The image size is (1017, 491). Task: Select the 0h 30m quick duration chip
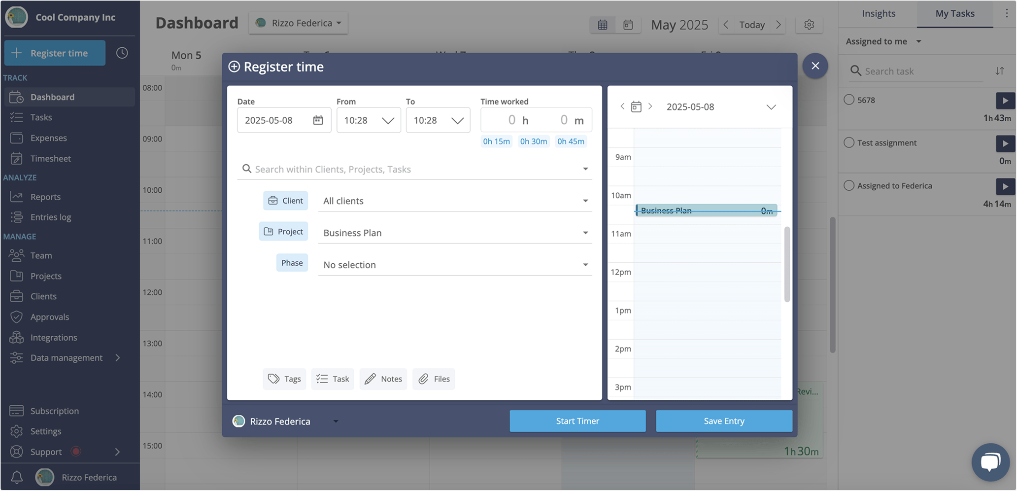coord(533,141)
